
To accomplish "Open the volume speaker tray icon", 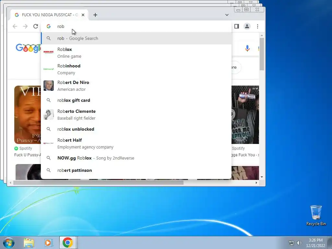I will [x=299, y=243].
